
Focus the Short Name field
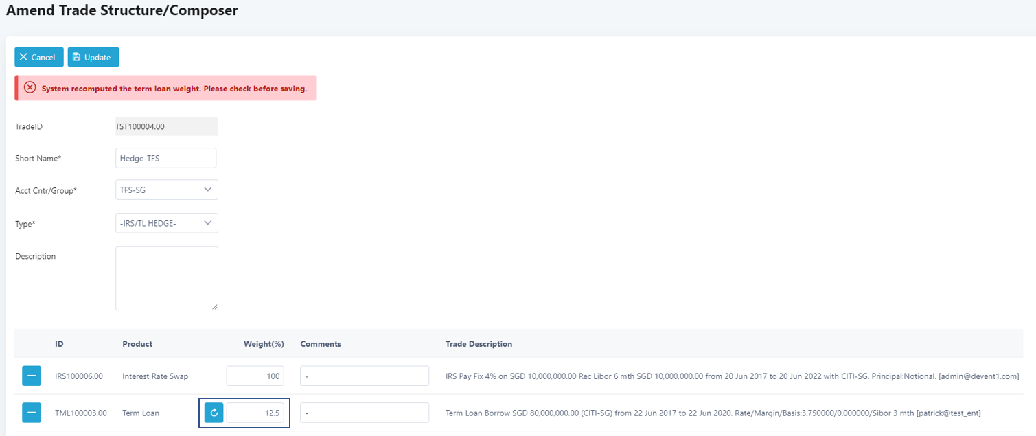[x=165, y=158]
